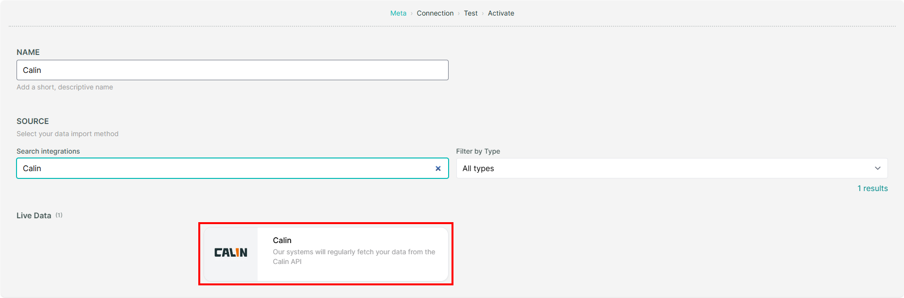The height and width of the screenshot is (298, 904).
Task: Click 'Select your data import method' text
Action: 68,134
